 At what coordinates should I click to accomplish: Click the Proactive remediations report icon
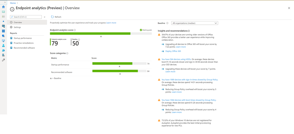click(11, 43)
